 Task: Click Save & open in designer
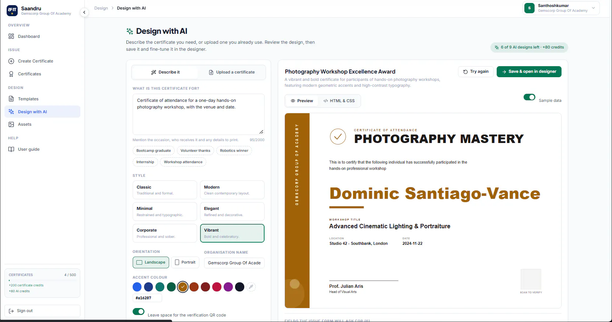pos(529,72)
